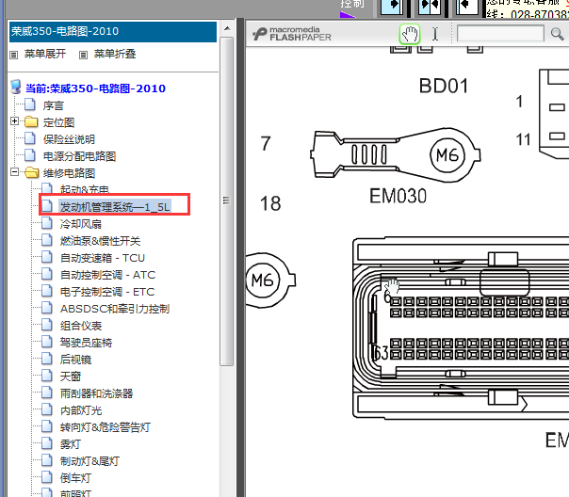Open 驾驶员座椅 page
Screen dimensions: 569x497
coord(86,343)
